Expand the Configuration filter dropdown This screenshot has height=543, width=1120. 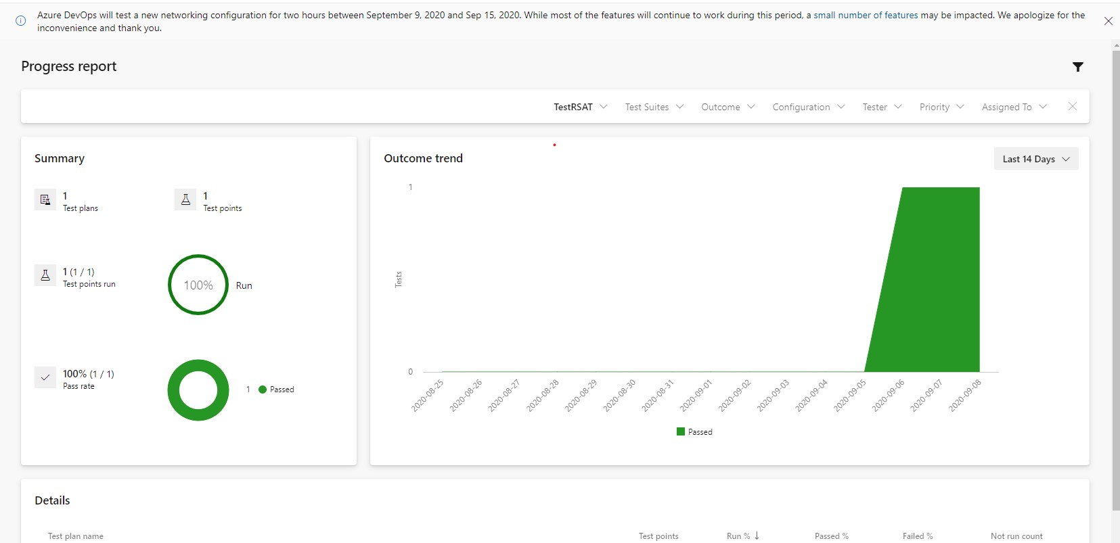(808, 107)
